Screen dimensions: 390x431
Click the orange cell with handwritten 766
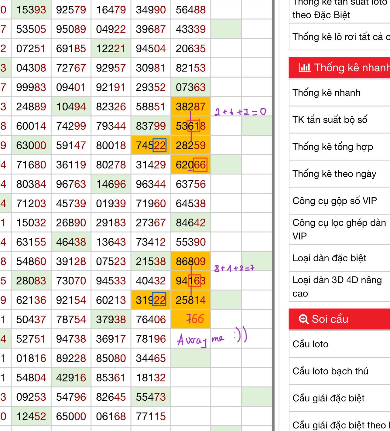click(191, 319)
